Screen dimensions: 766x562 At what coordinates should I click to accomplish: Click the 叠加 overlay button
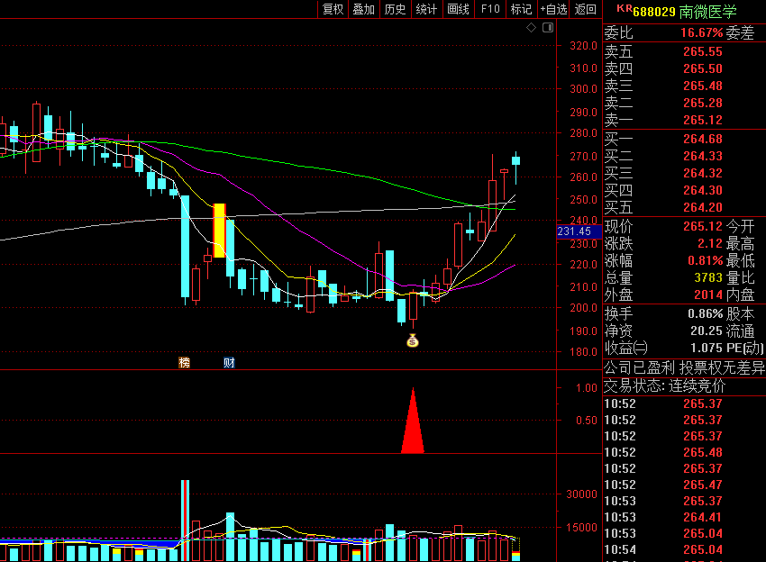click(363, 9)
